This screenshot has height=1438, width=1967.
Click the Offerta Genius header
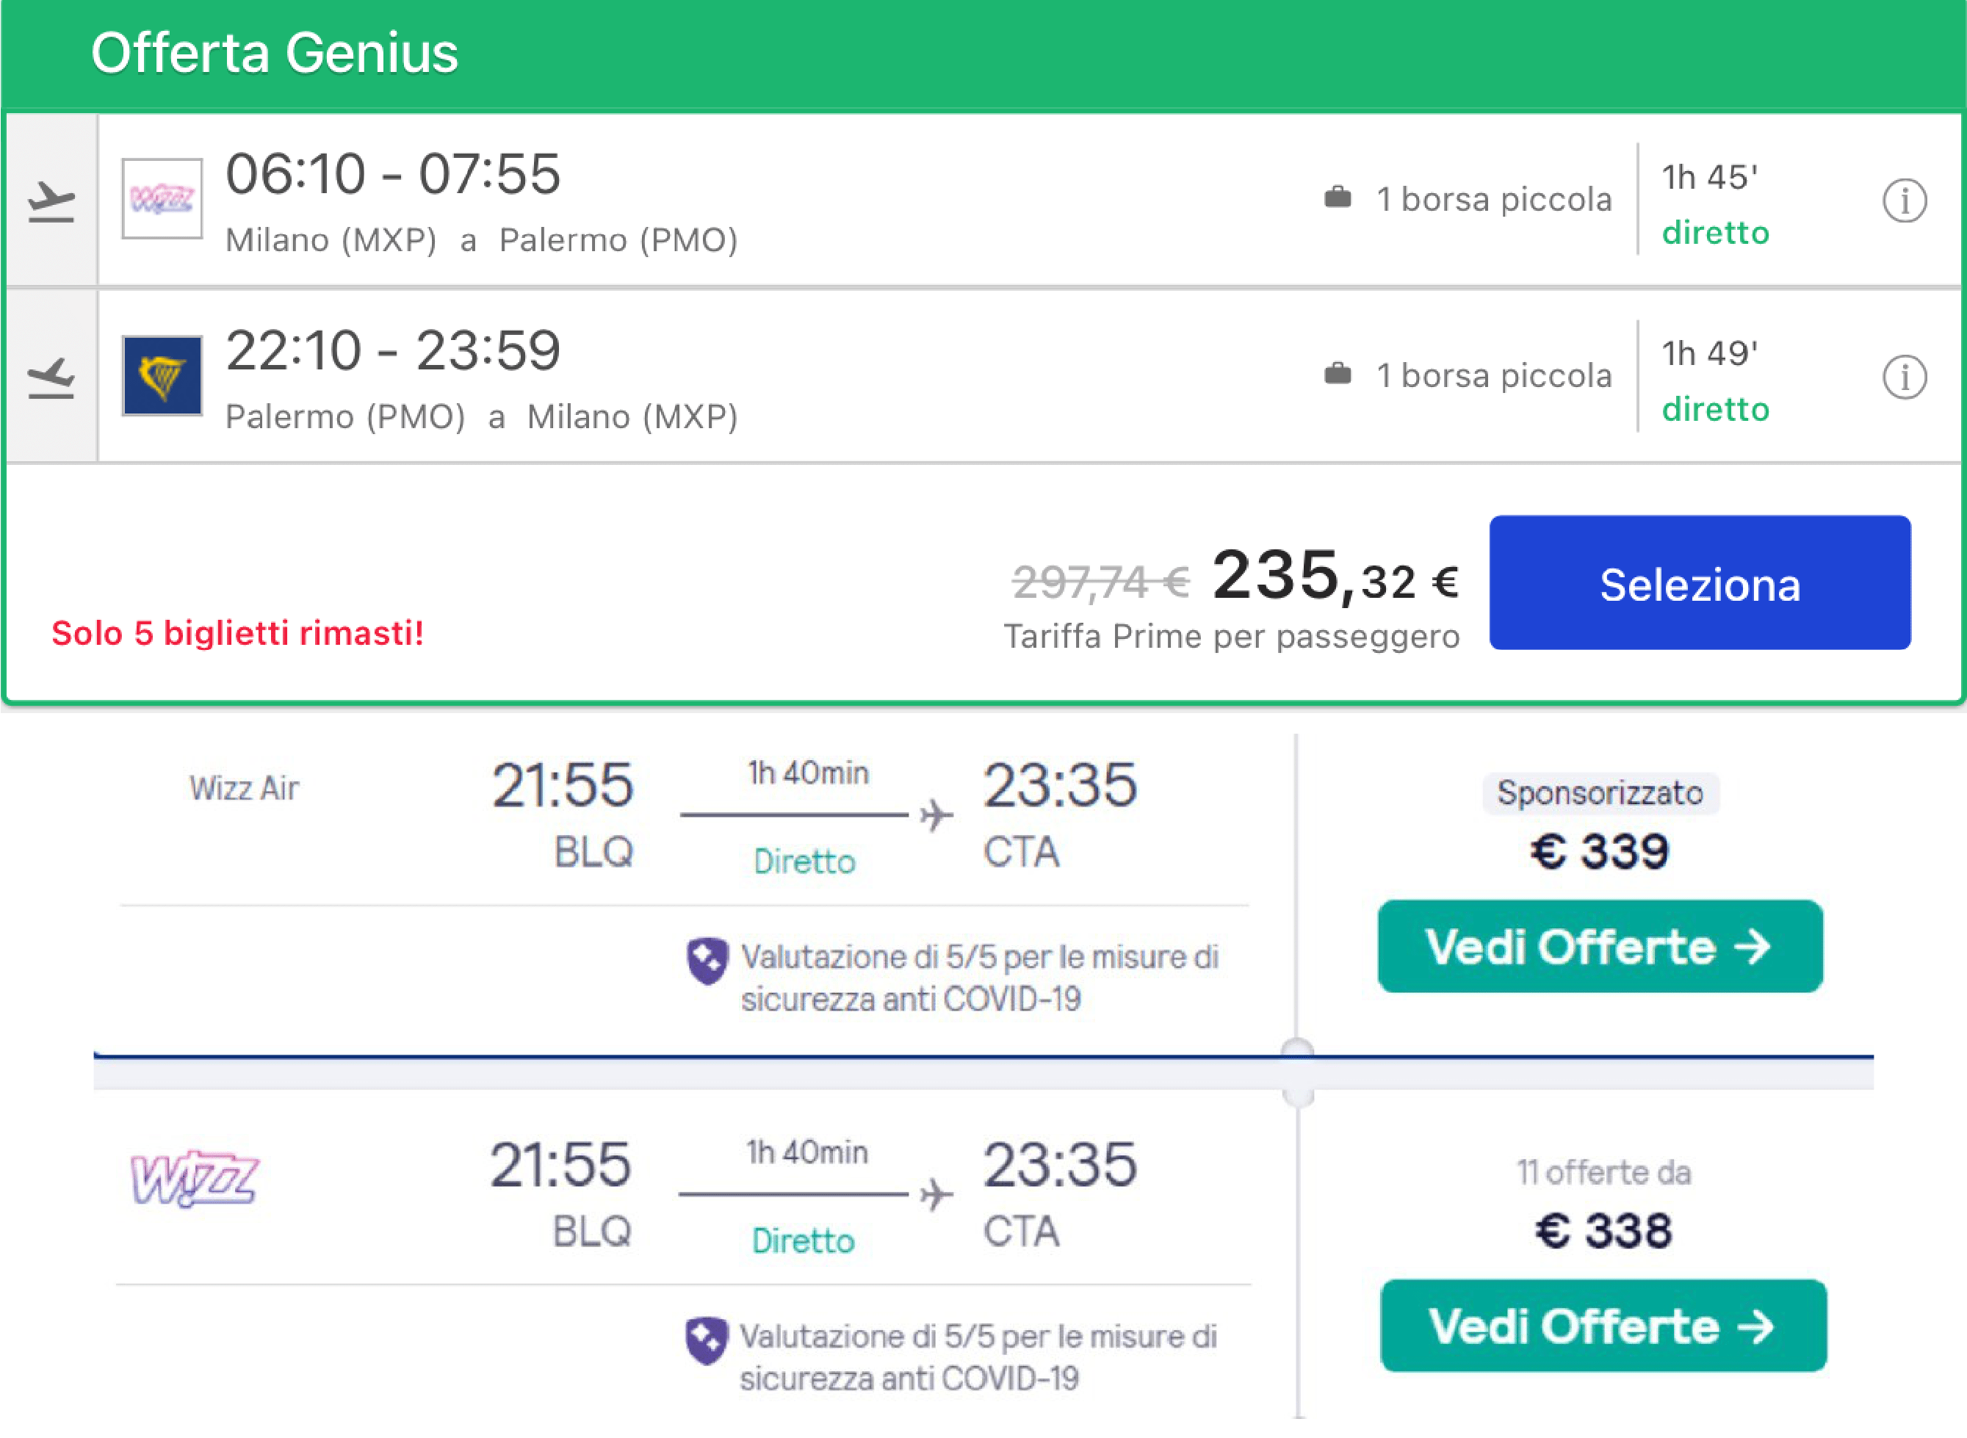click(x=274, y=52)
